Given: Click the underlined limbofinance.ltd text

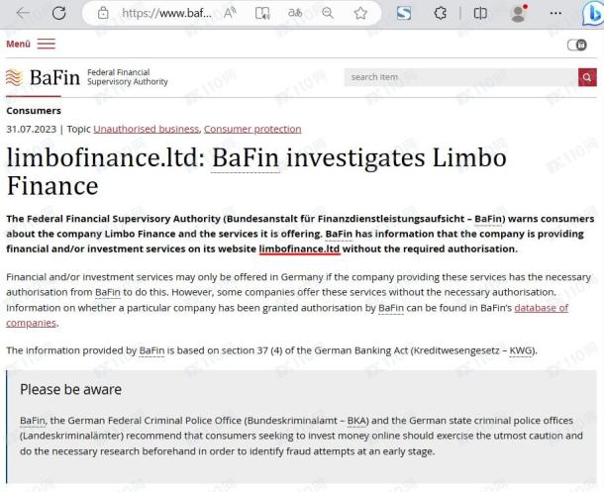Looking at the screenshot, I should tap(299, 249).
